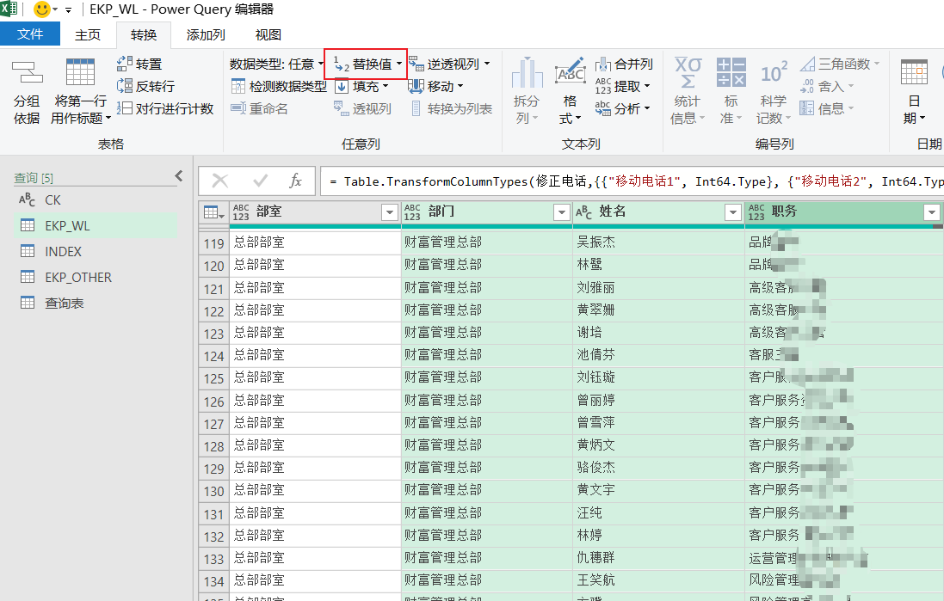Select the 查询表 query
The image size is (944, 601).
[96, 304]
